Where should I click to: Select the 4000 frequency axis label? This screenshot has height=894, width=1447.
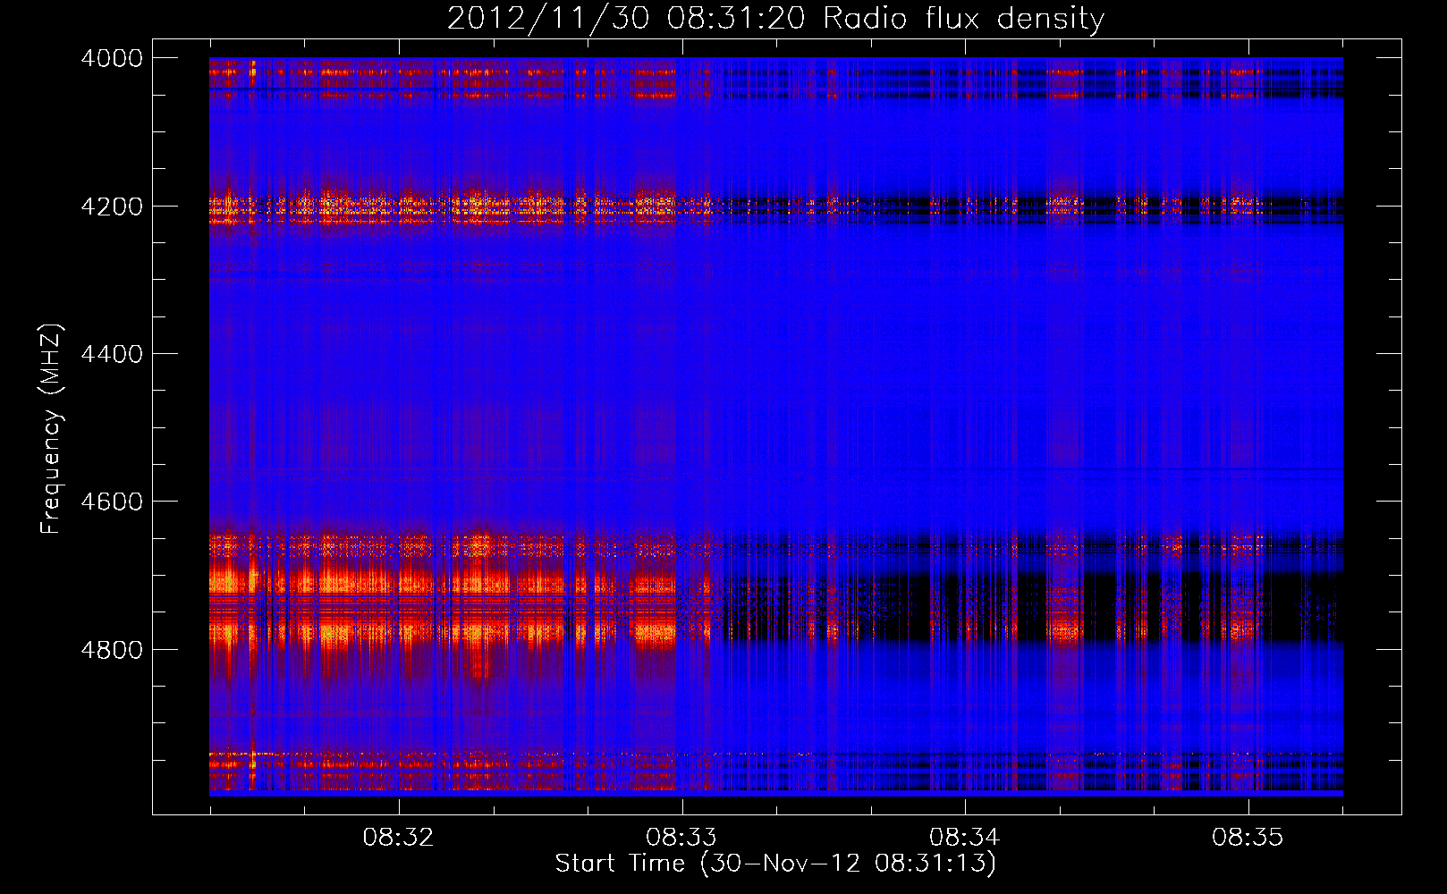pyautogui.click(x=112, y=58)
